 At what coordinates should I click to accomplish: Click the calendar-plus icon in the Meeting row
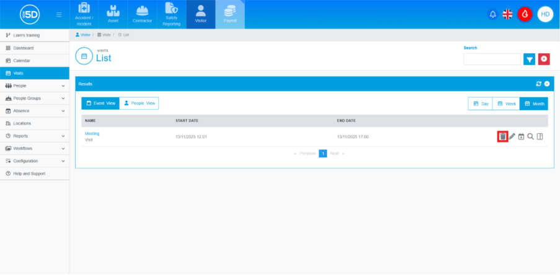[522, 136]
